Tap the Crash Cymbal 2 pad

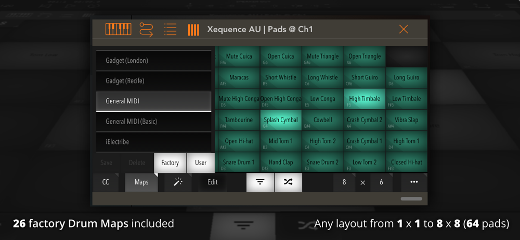[365, 120]
